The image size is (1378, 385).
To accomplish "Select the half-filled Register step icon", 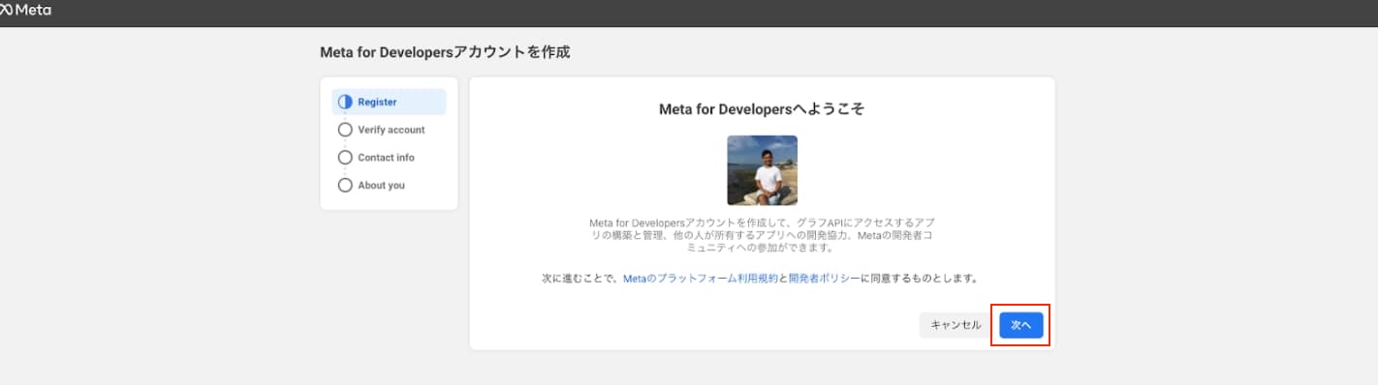I will point(345,102).
